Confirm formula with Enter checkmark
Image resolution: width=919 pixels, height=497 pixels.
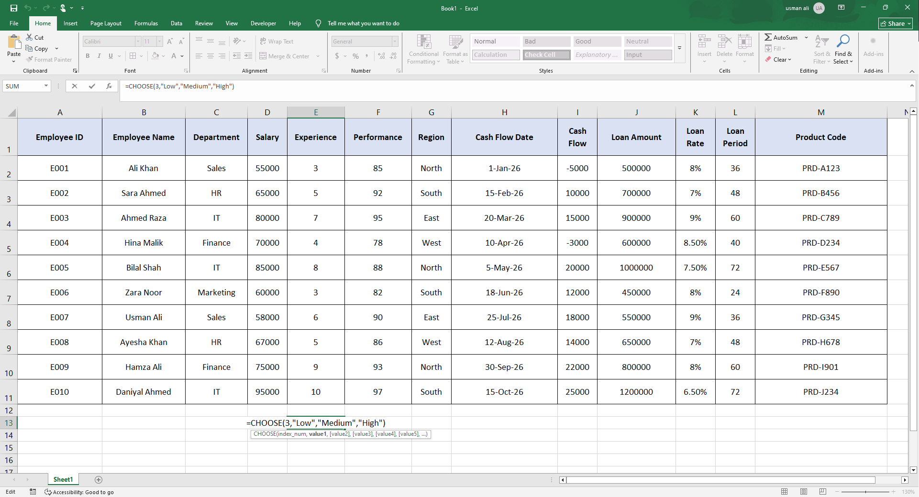pos(92,86)
